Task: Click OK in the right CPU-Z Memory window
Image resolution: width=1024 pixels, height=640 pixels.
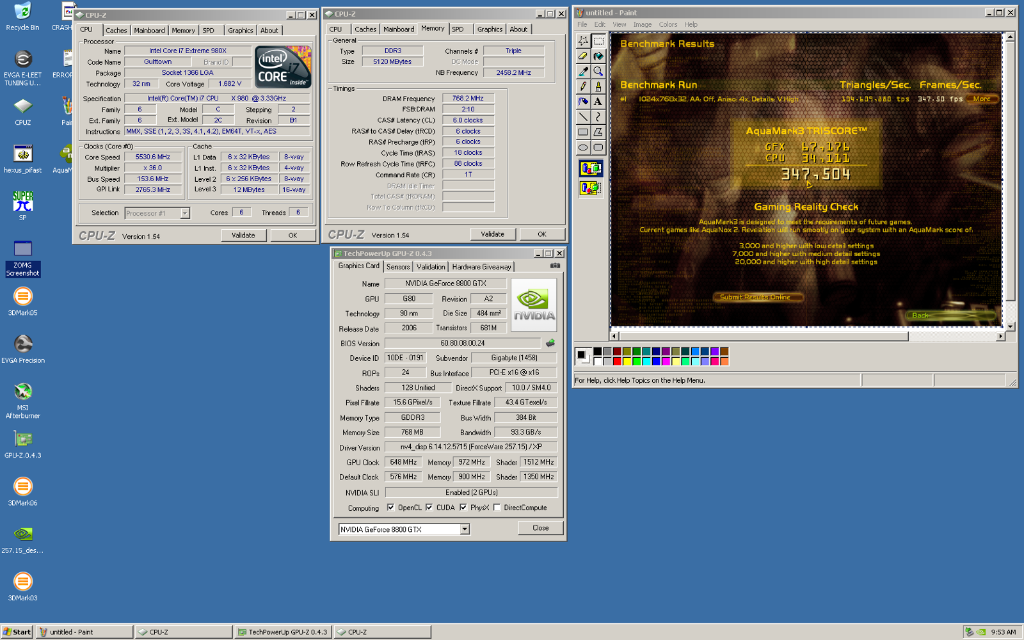Action: click(x=542, y=234)
